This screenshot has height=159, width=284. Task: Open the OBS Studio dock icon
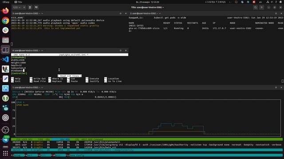pos(5,130)
